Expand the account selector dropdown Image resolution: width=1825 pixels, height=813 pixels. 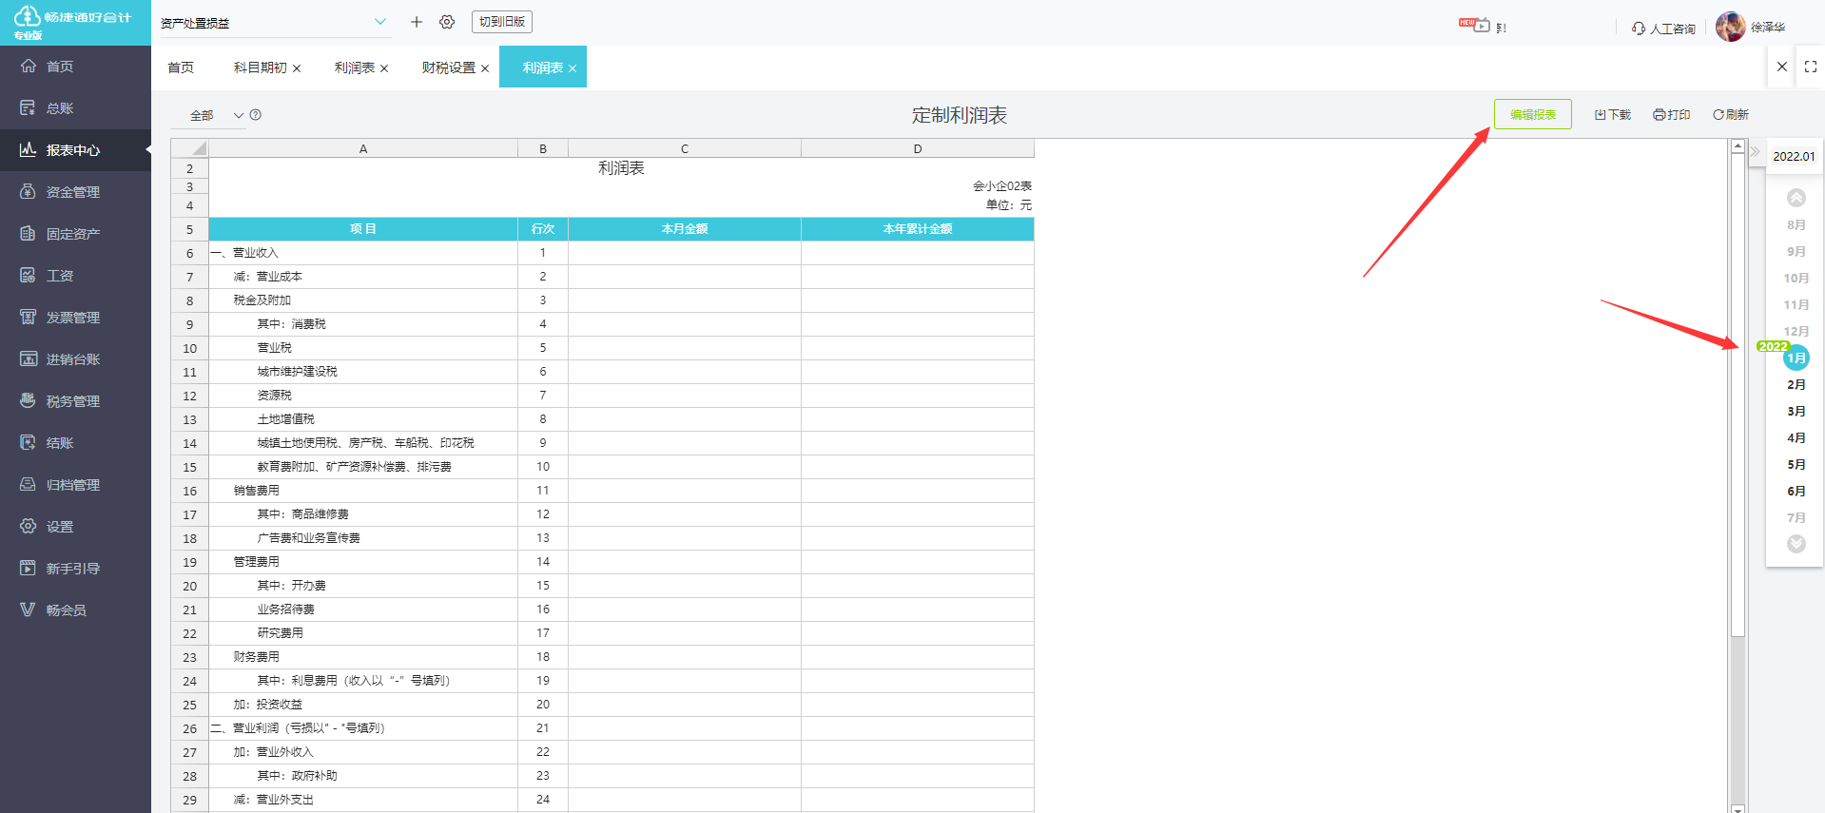tap(380, 22)
